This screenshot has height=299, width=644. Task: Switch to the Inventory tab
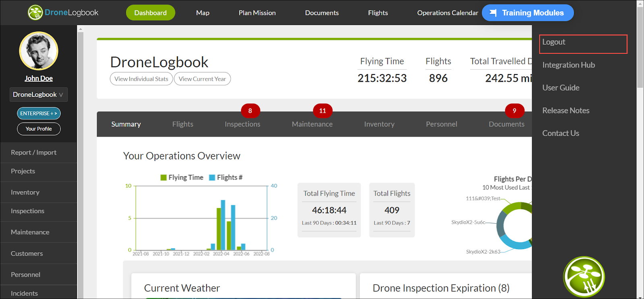coord(379,124)
